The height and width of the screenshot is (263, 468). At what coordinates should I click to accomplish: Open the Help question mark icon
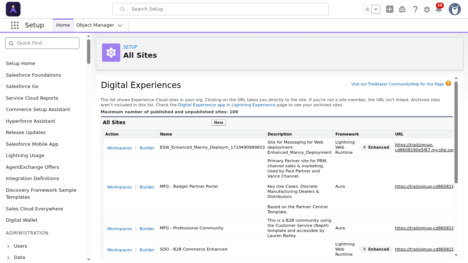(x=415, y=9)
